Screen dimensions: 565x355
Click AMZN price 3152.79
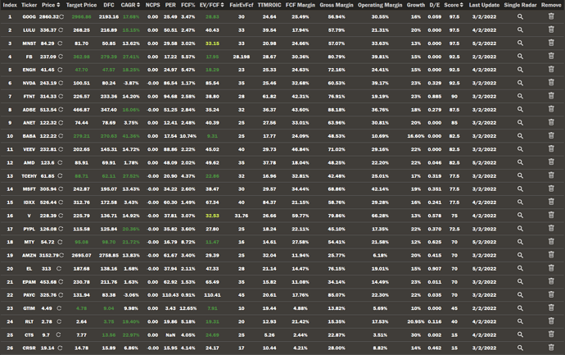pyautogui.click(x=49, y=256)
